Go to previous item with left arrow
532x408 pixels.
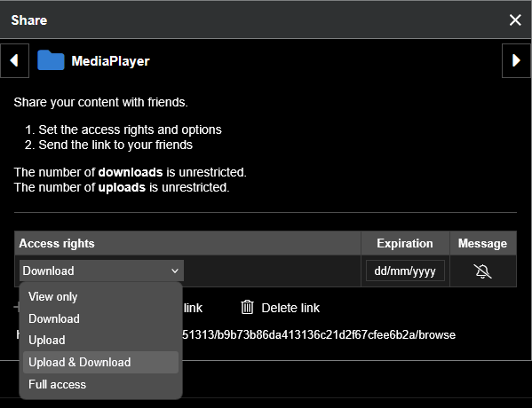14,60
